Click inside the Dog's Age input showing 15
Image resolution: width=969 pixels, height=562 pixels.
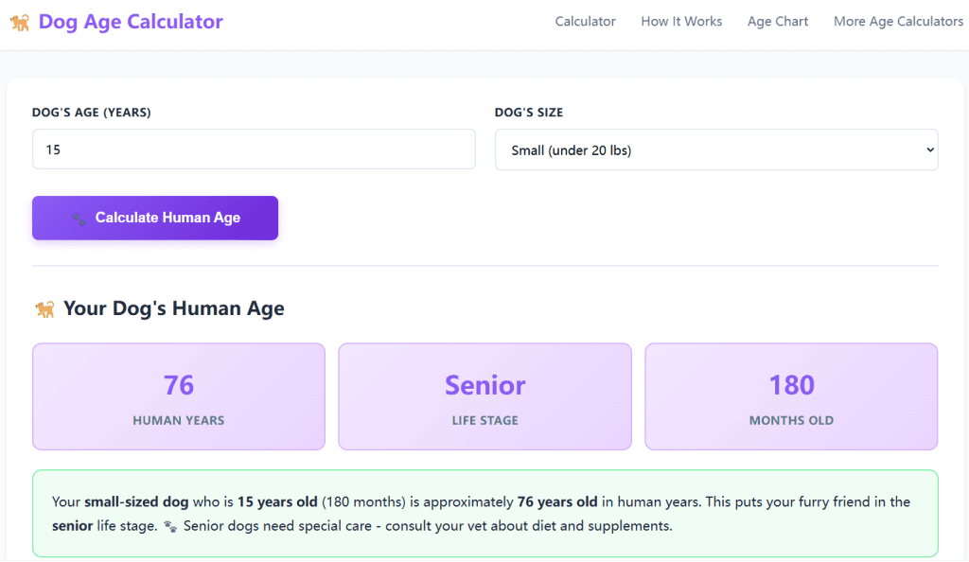point(254,149)
